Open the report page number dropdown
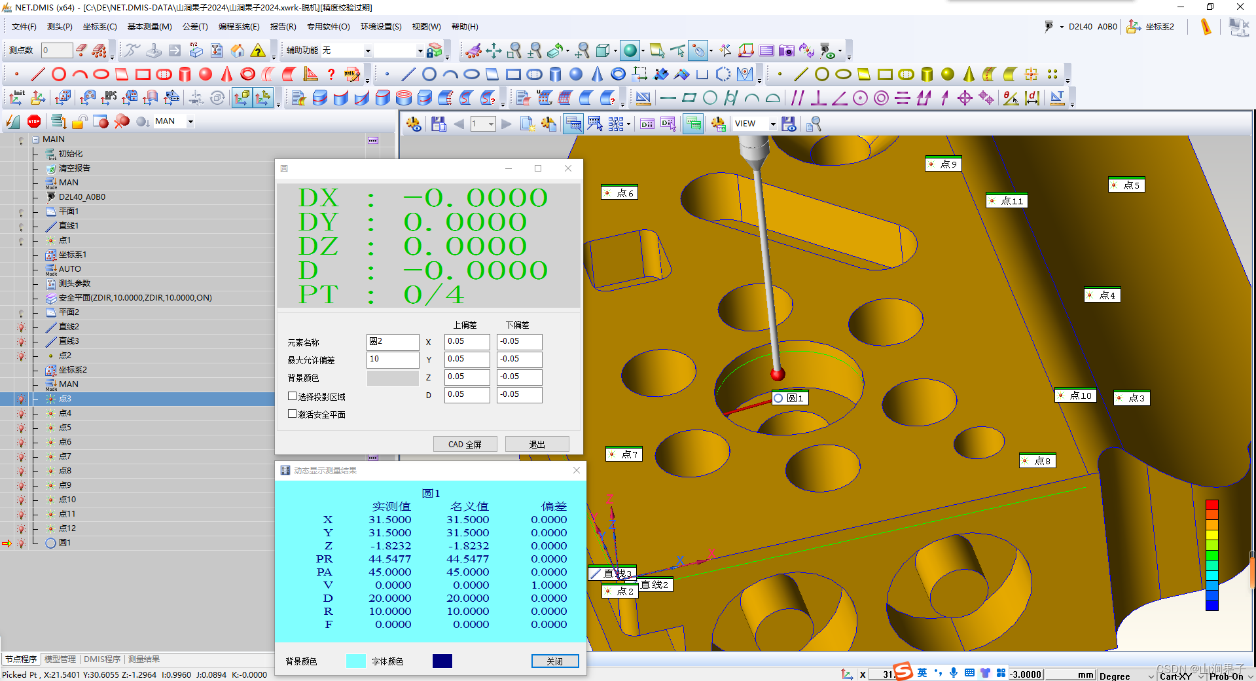The image size is (1256, 681). [x=491, y=124]
